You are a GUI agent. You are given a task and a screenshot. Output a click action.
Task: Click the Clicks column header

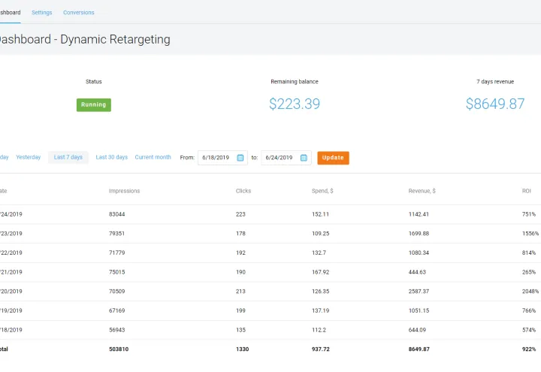pos(243,191)
